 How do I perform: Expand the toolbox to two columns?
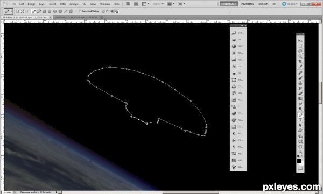click(x=299, y=34)
